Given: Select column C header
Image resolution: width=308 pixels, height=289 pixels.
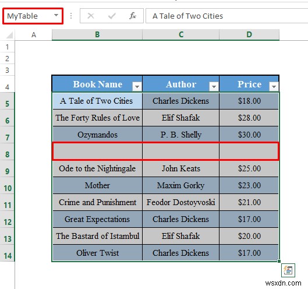Looking at the screenshot, I should point(181,35).
